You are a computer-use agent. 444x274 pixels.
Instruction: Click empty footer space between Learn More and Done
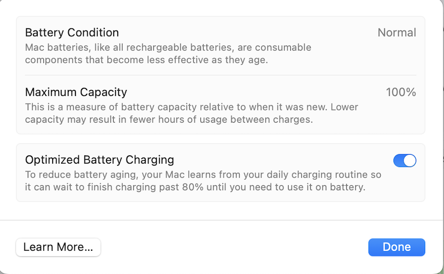(x=233, y=247)
